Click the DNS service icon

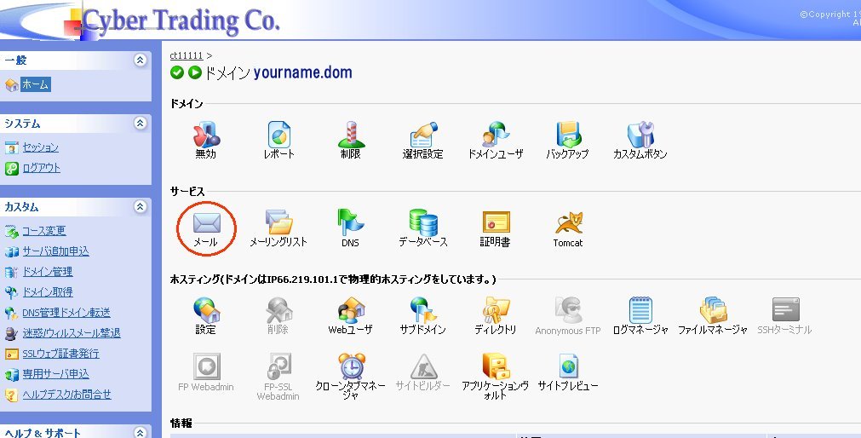[x=350, y=224]
